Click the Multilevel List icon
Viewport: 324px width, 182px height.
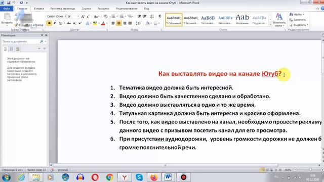(x=130, y=16)
